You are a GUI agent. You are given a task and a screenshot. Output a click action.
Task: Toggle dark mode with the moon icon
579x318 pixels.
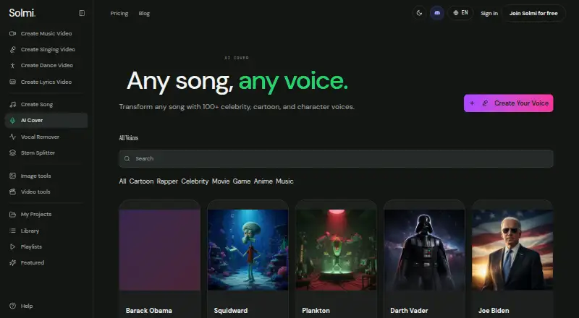pos(419,13)
